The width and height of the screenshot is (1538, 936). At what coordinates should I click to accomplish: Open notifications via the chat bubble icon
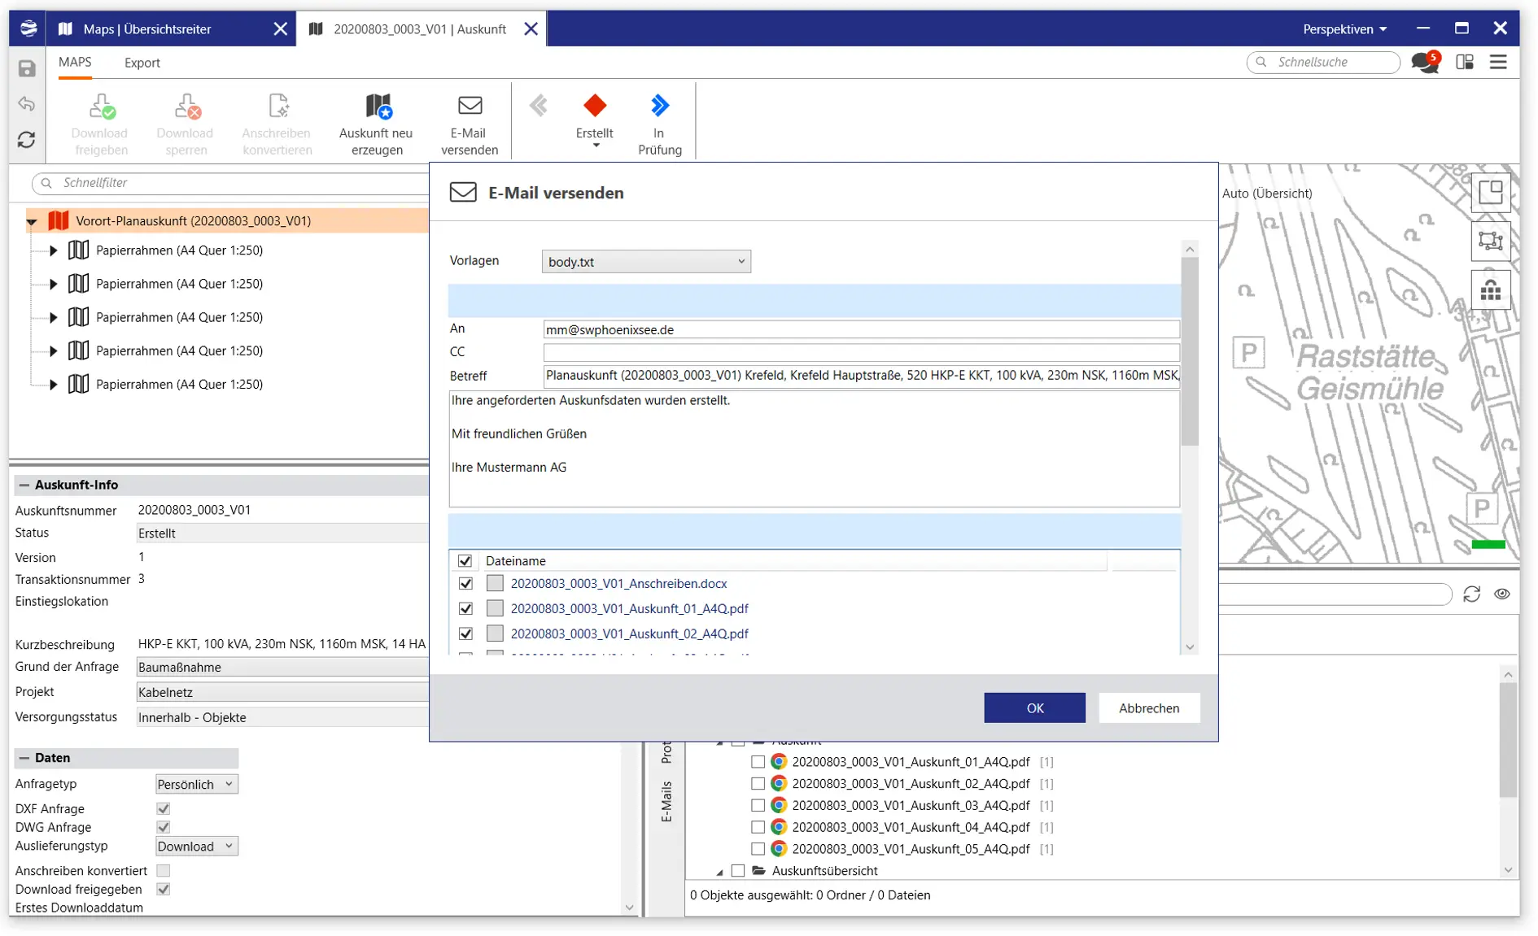[x=1423, y=62]
